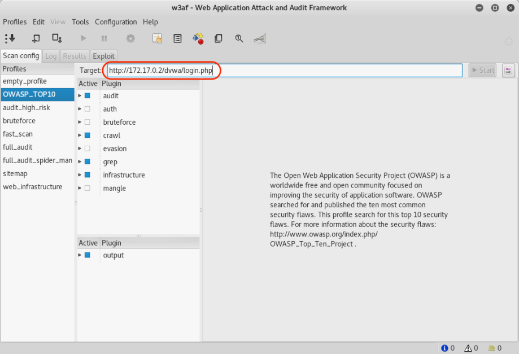Viewport: 519px width, 354px height.
Task: Switch to the Exploit tab
Action: [103, 56]
